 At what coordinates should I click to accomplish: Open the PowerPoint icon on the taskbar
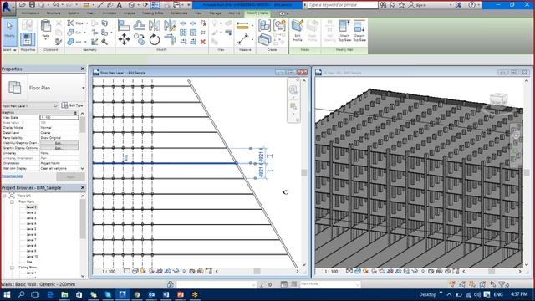tap(181, 294)
